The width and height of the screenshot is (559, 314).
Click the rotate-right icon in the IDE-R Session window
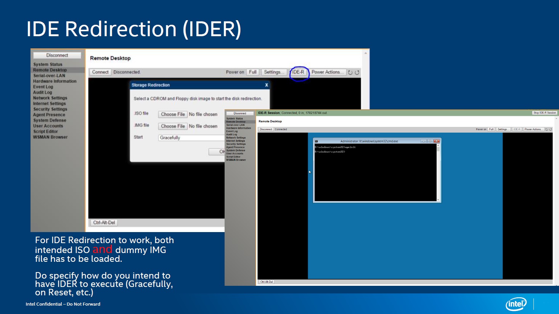551,130
